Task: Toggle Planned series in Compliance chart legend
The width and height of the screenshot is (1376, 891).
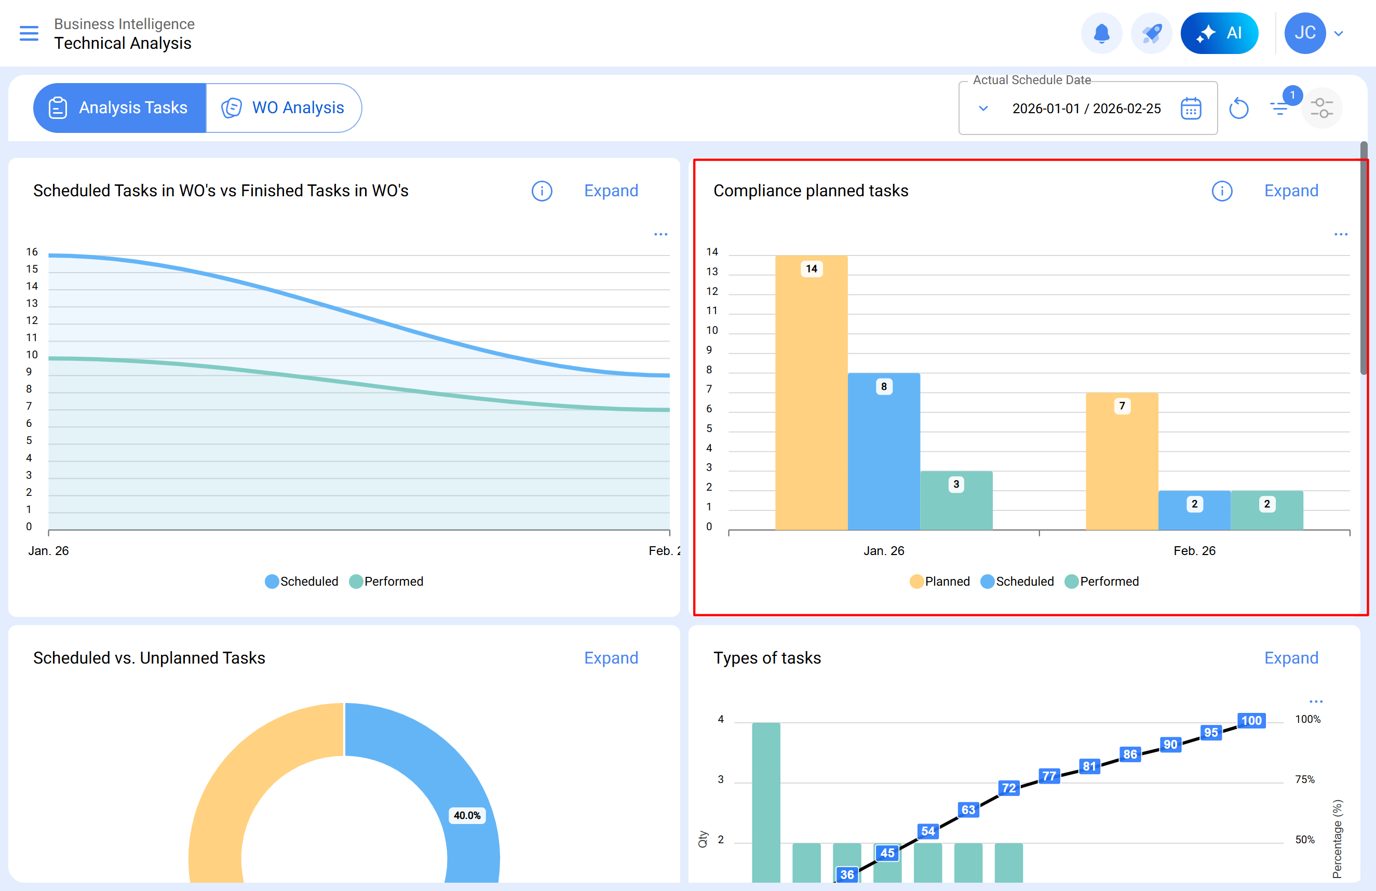Action: point(939,581)
